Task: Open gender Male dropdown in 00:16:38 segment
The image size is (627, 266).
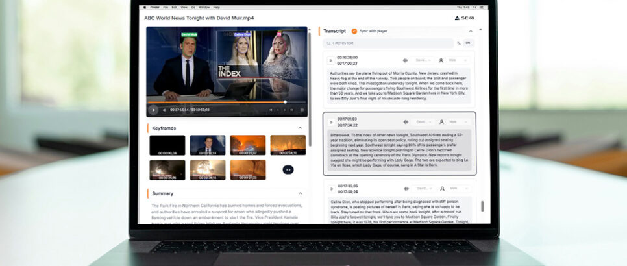Action: [458, 60]
